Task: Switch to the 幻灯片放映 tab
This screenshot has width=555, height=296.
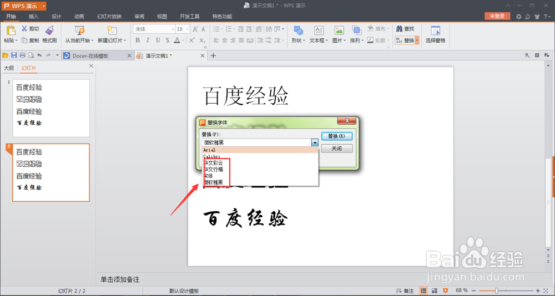Action: 109,16
